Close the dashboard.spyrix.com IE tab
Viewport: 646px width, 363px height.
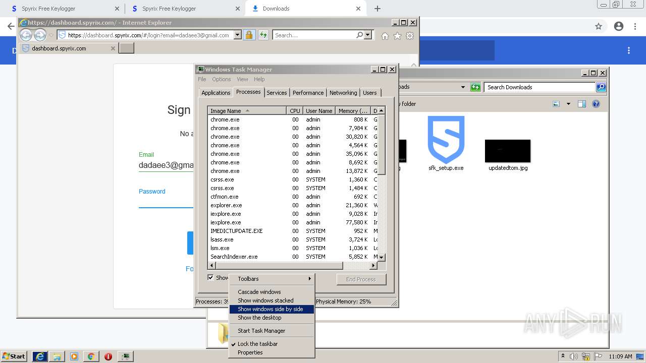click(x=113, y=48)
